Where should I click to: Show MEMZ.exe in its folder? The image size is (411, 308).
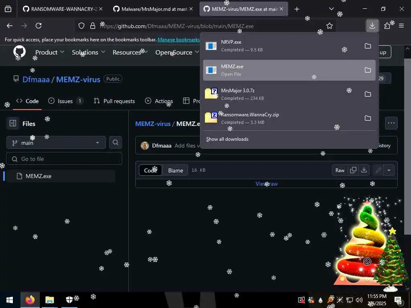click(368, 70)
